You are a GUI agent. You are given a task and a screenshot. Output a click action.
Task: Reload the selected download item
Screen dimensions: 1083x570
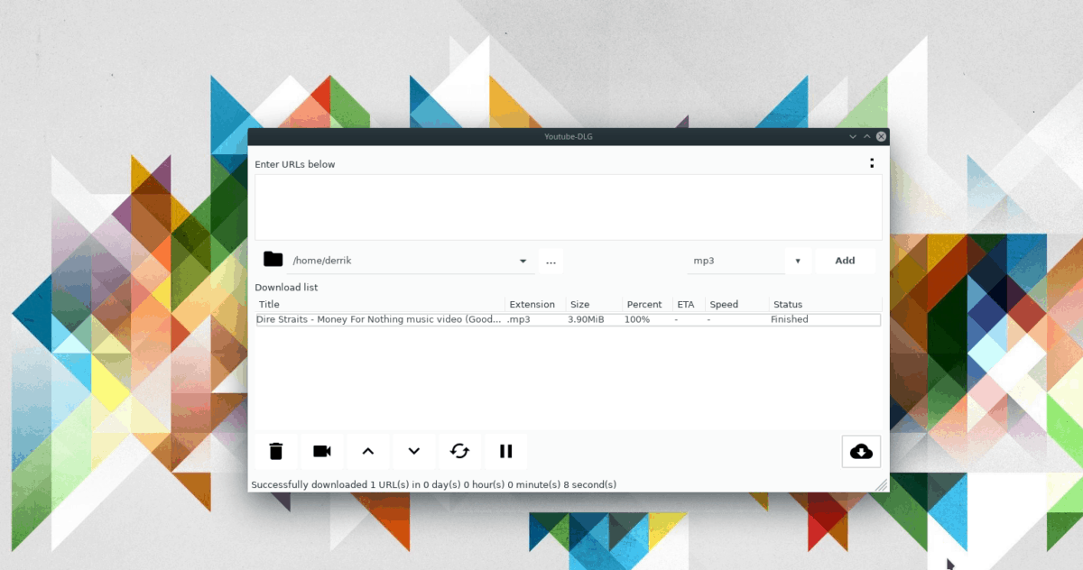tap(460, 451)
